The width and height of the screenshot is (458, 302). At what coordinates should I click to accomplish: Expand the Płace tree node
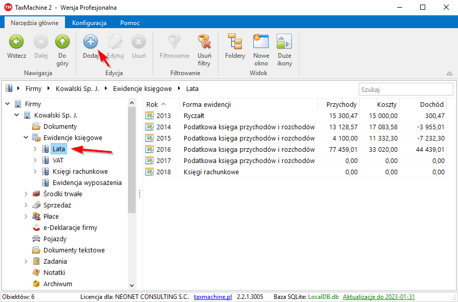click(26, 216)
